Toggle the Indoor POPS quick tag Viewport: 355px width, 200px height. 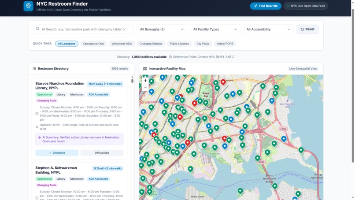point(225,44)
